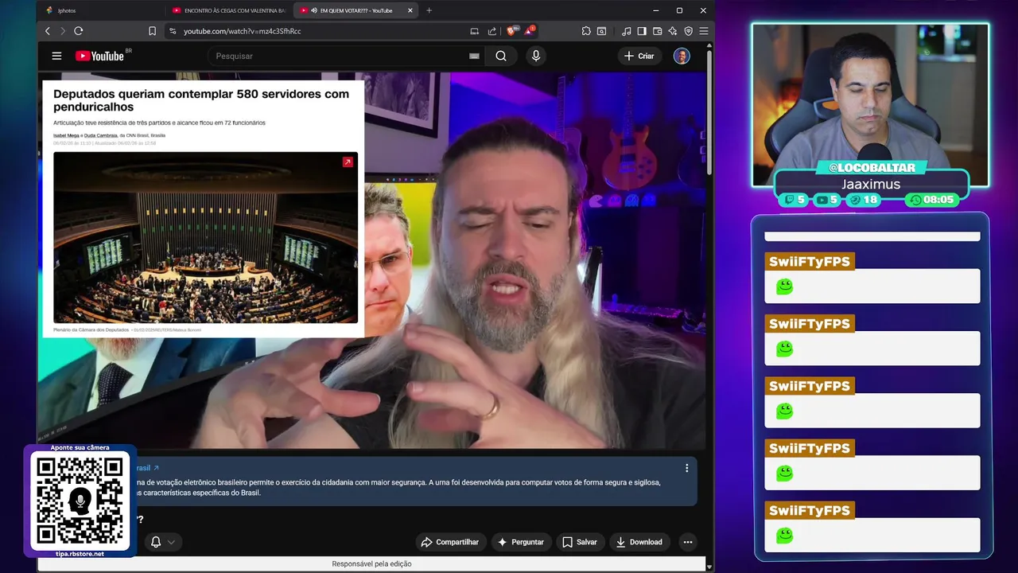Go back with browser back arrow
Screen dimensions: 1018x573
coord(48,31)
